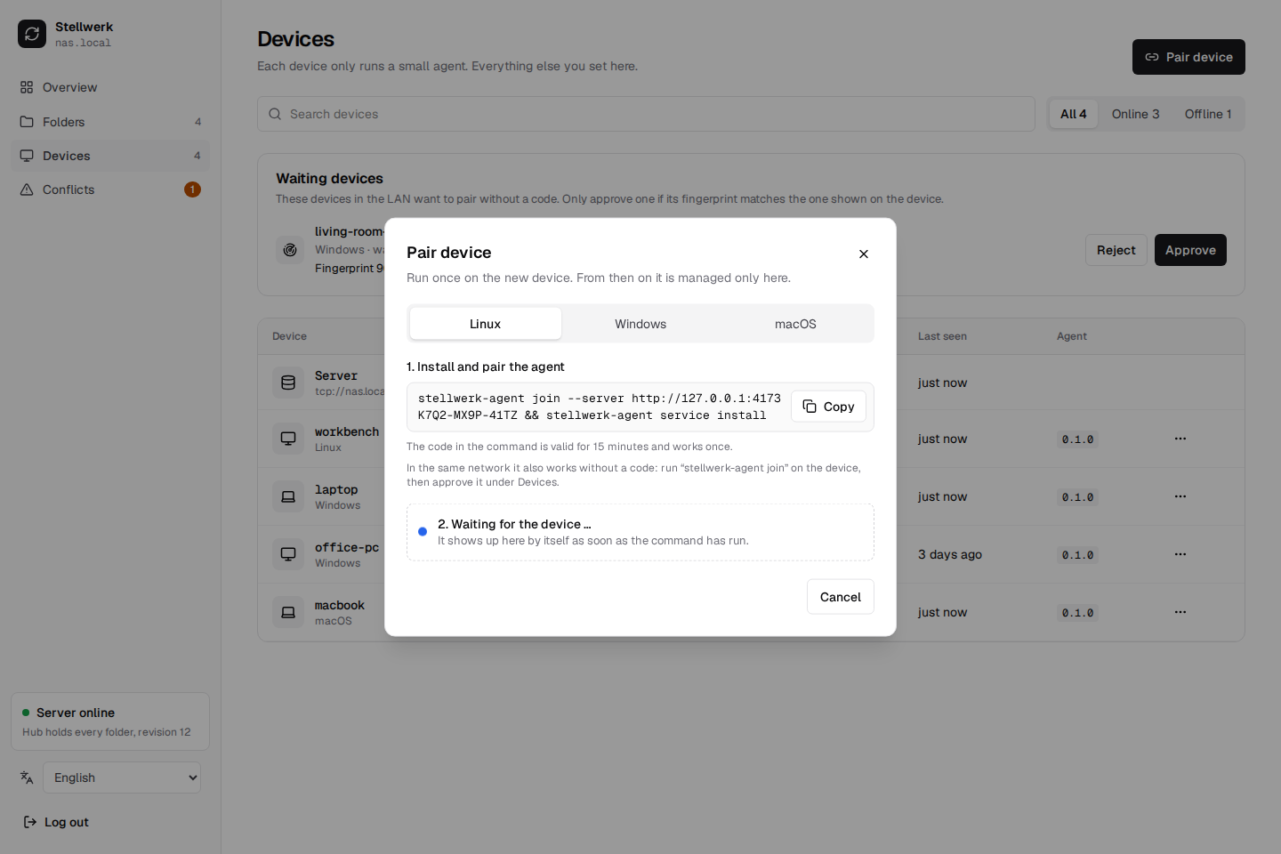Image resolution: width=1281 pixels, height=854 pixels.
Task: Click the Server database icon
Action: (x=288, y=383)
